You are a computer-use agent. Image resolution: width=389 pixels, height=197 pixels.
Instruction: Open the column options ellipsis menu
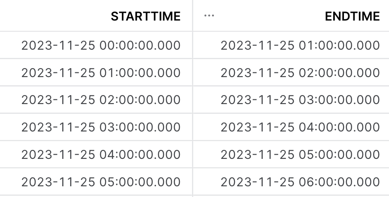click(x=209, y=15)
